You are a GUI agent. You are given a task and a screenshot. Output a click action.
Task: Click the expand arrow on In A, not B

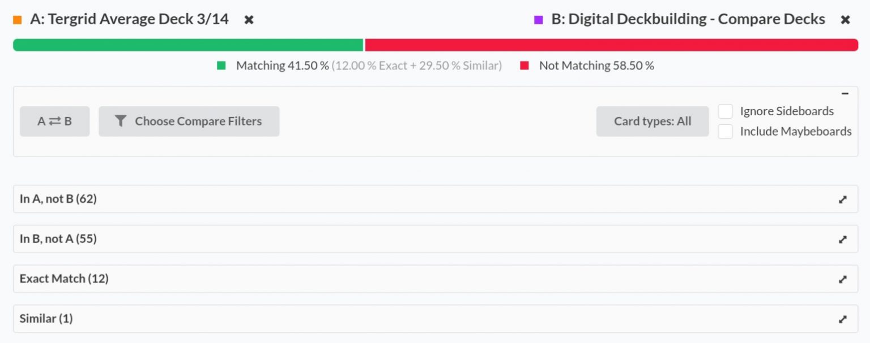[842, 199]
